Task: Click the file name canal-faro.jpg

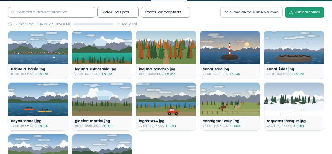Action: click(x=216, y=69)
